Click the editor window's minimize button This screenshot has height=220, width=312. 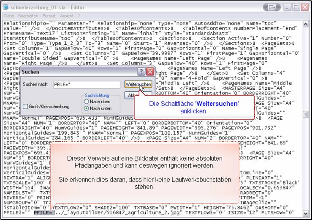click(x=287, y=7)
